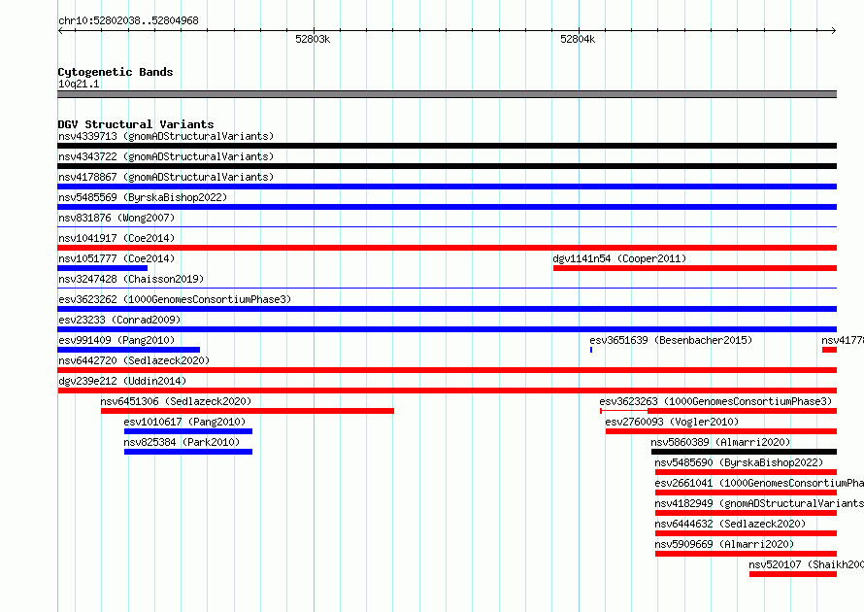Select the nsv4182949 gnomAD variant label
864x612 pixels.
coord(759,503)
